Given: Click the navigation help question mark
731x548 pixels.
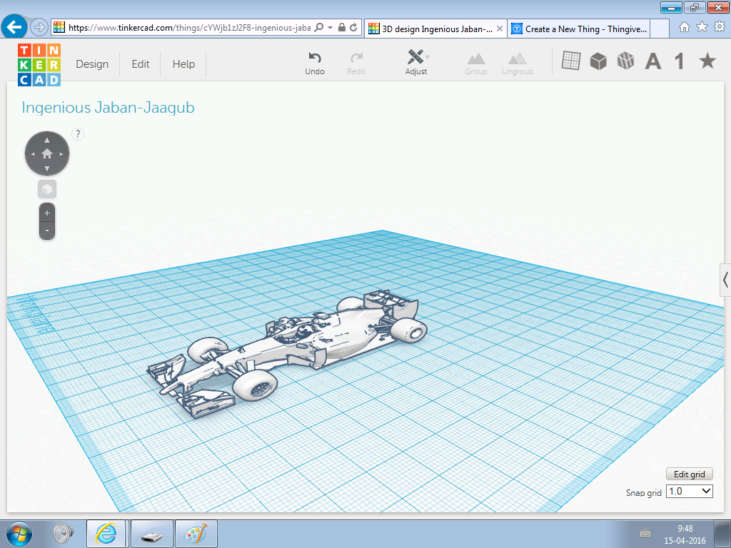Looking at the screenshot, I should (x=78, y=134).
